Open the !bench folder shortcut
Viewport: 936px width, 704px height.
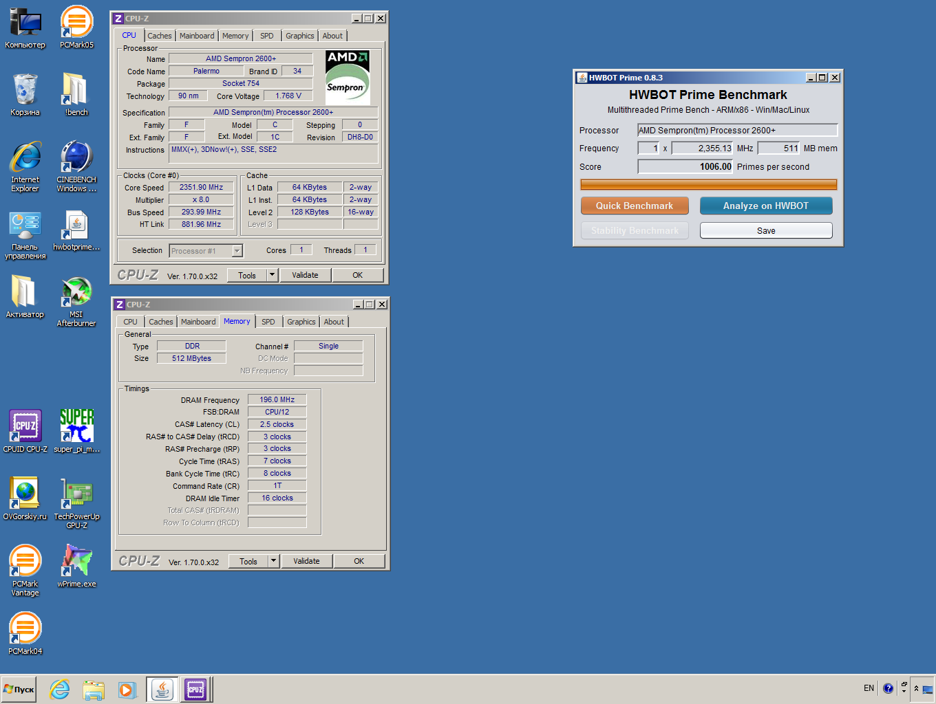[x=76, y=96]
